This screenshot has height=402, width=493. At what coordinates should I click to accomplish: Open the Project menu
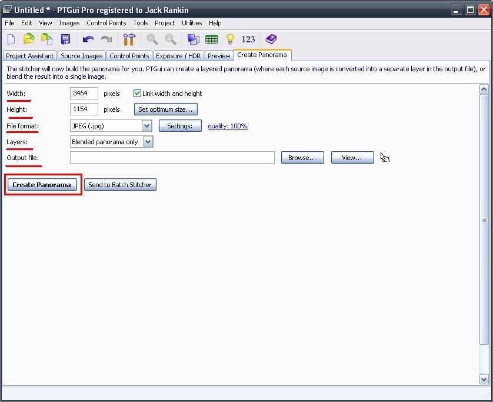point(165,23)
